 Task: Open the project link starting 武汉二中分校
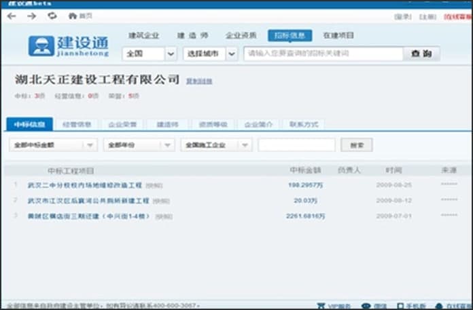coord(85,185)
